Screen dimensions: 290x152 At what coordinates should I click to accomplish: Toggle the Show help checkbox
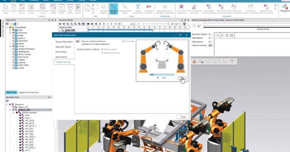coord(123,41)
